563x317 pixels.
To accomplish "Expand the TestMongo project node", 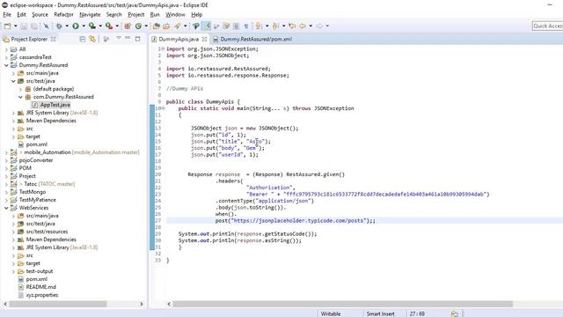I will tap(6, 192).
